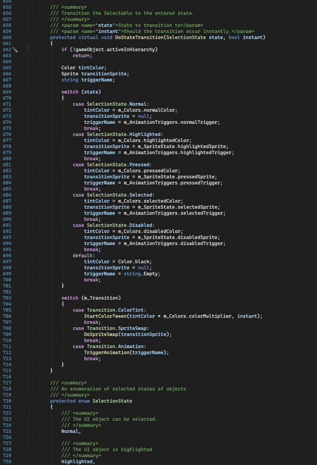Screen dimensions: 317x465
Task: Click line number 703 in the gutter
Action: click(x=7, y=298)
